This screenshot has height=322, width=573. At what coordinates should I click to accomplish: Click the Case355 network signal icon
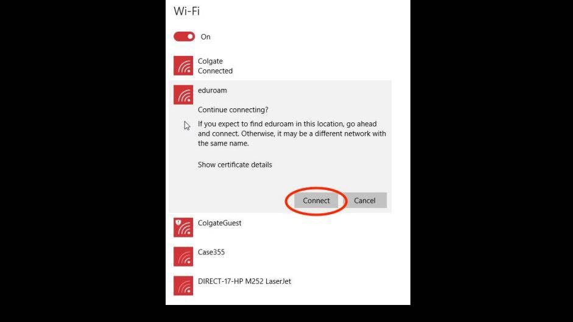tap(183, 257)
